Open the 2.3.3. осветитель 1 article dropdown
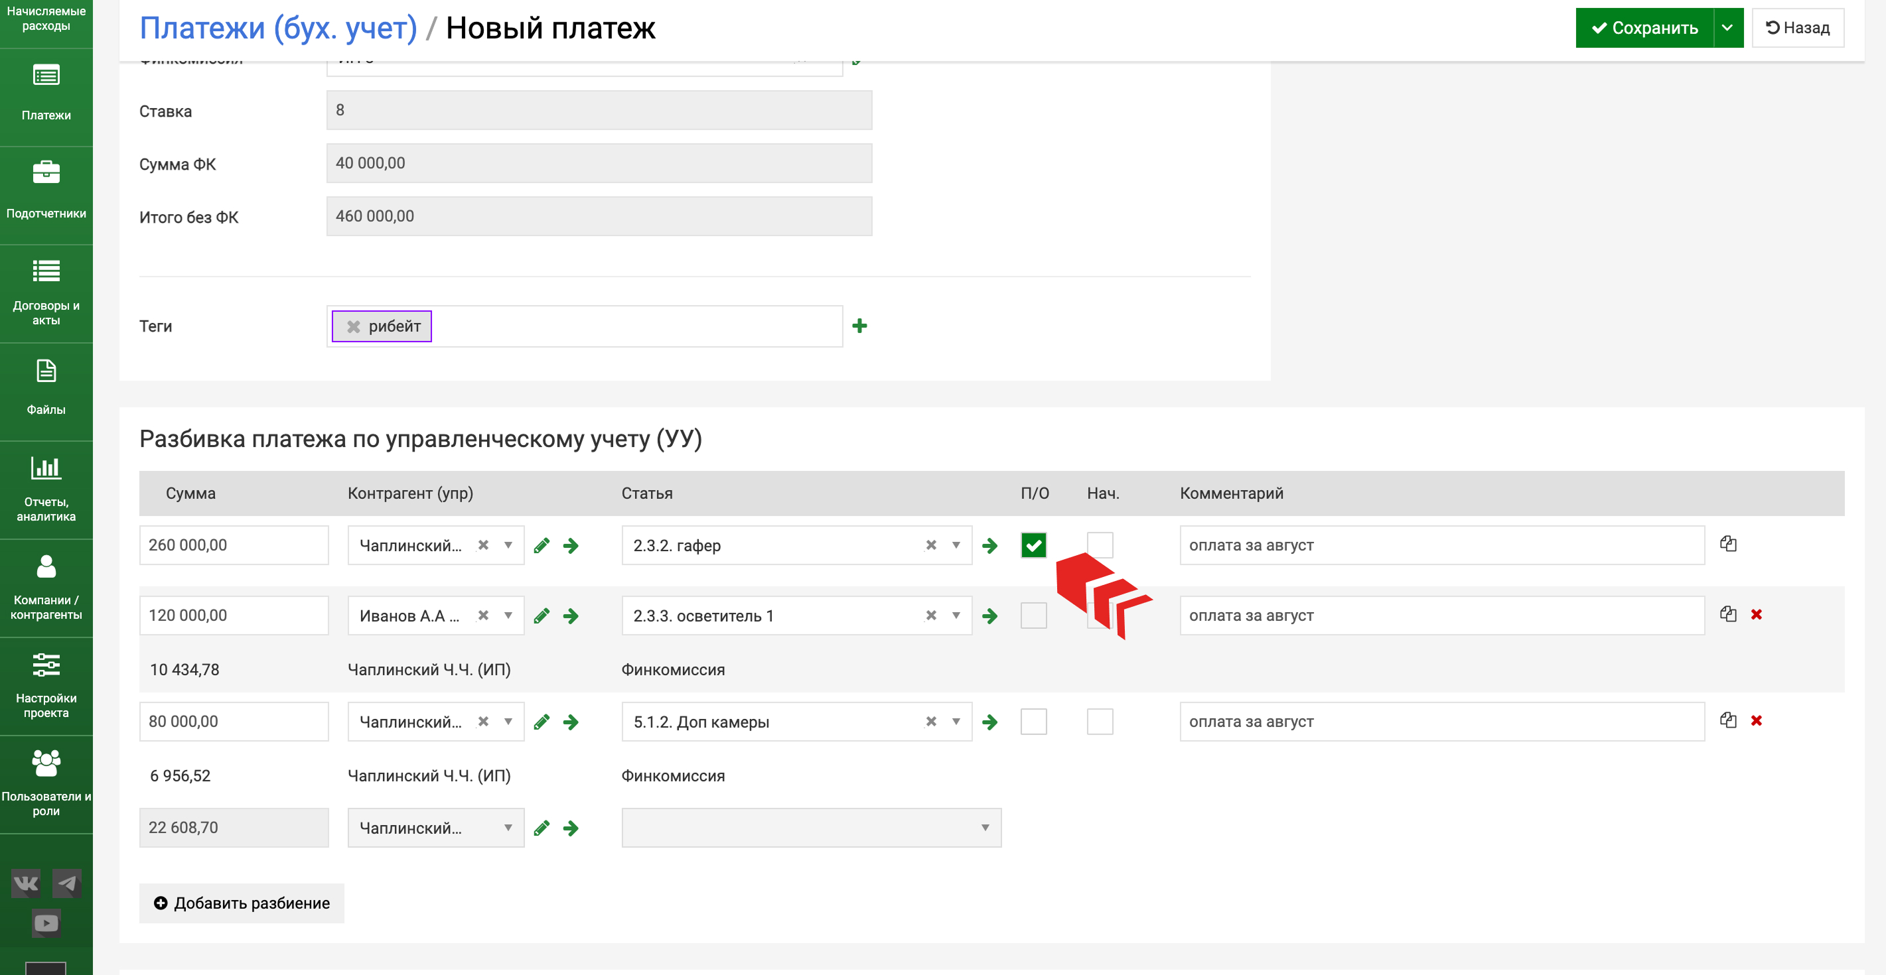The width and height of the screenshot is (1886, 975). (956, 616)
